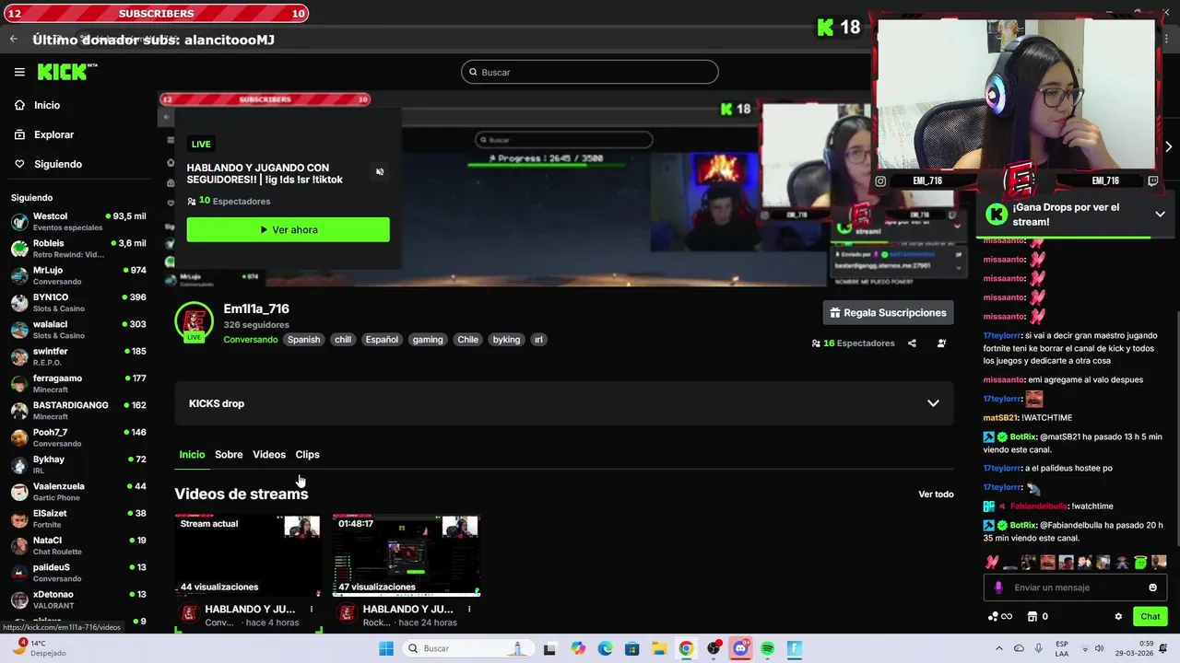Viewport: 1180px width, 663px height.
Task: Switch to the Sobre tab
Action: pos(229,455)
